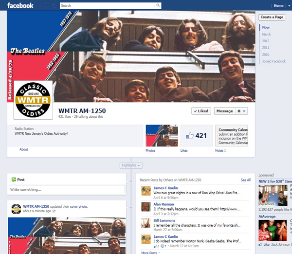
Task: Open Bill Lemmons' avatar
Action: click(x=146, y=223)
